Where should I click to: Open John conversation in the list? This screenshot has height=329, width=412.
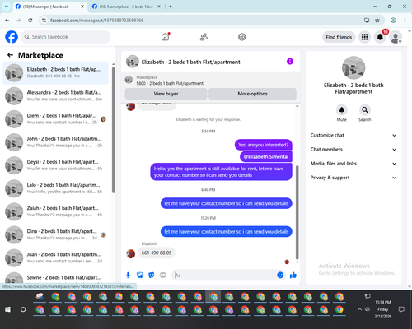pos(55,142)
